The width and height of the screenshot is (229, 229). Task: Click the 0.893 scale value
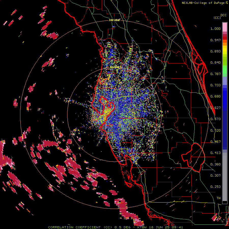tap(216, 51)
